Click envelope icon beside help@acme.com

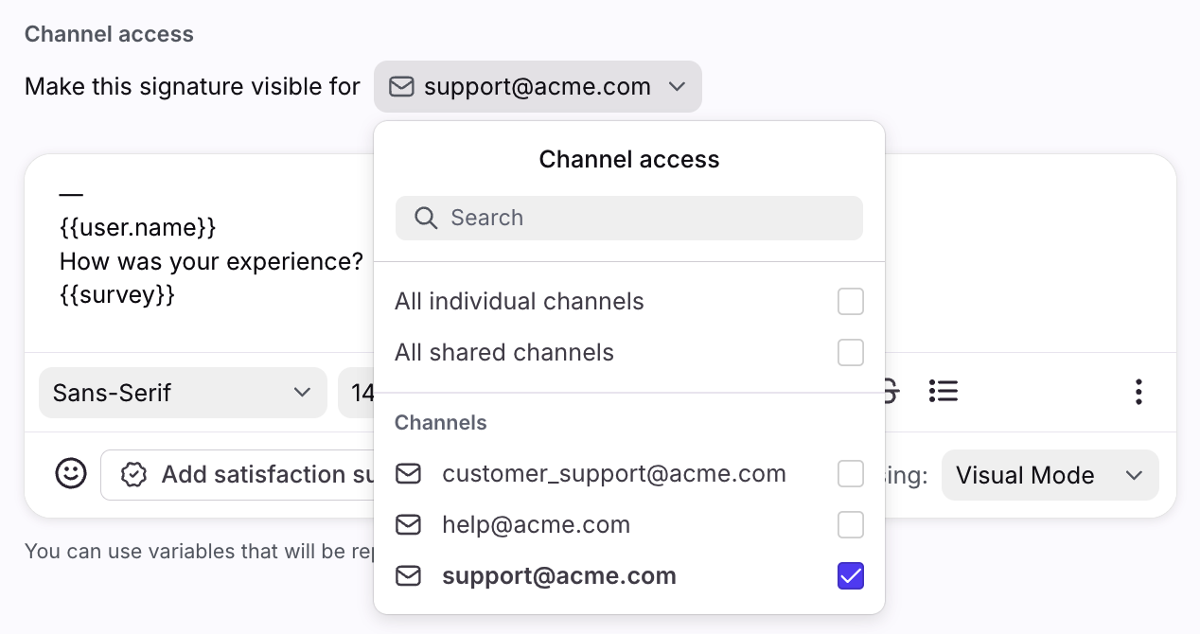click(408, 525)
